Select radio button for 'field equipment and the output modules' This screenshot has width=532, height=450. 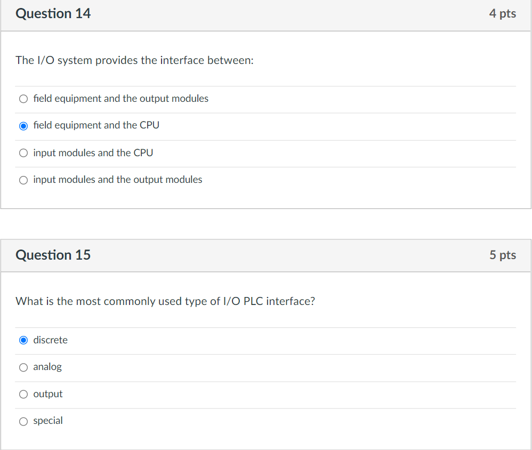tap(23, 99)
